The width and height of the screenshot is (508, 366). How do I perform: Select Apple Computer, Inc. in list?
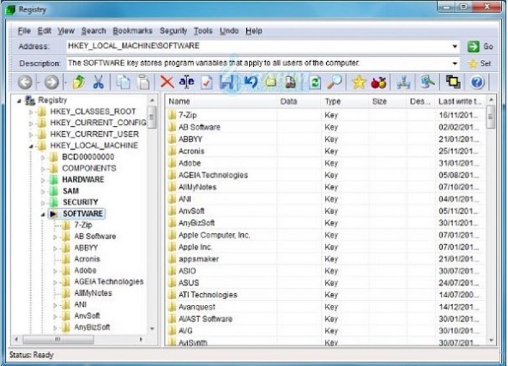(x=326, y=235)
